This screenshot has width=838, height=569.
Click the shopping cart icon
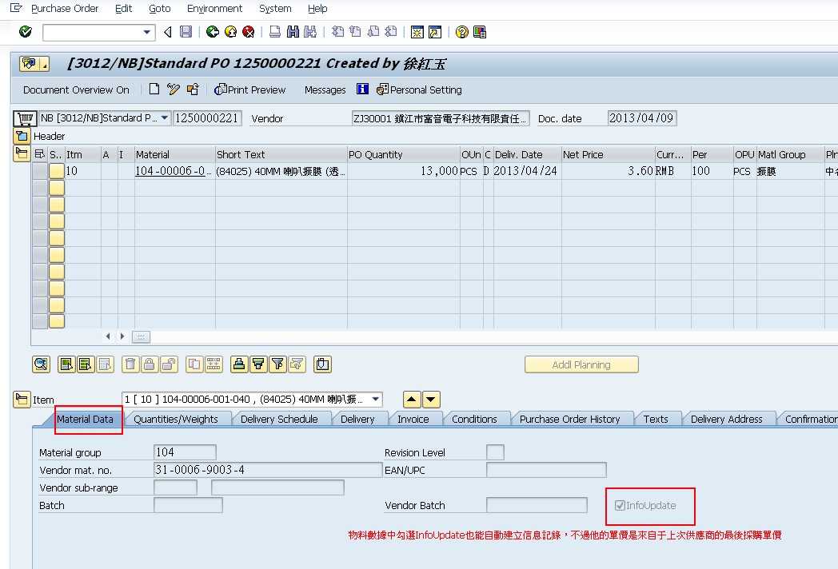[x=25, y=118]
